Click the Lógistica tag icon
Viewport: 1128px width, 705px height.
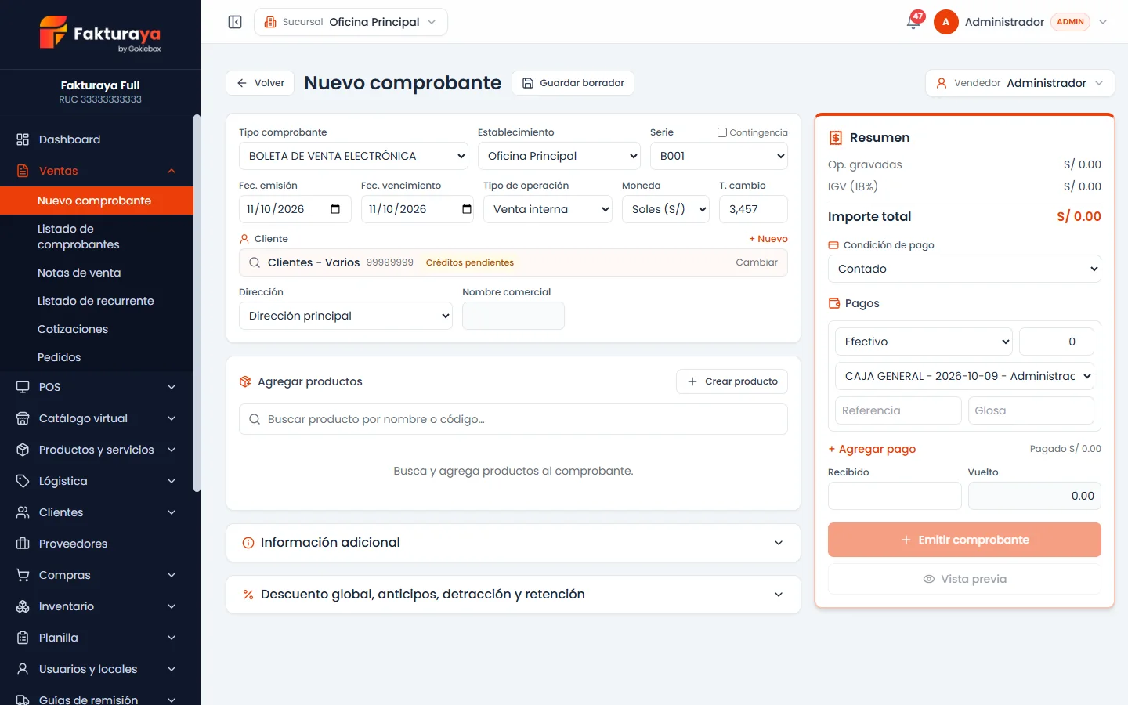coord(23,481)
